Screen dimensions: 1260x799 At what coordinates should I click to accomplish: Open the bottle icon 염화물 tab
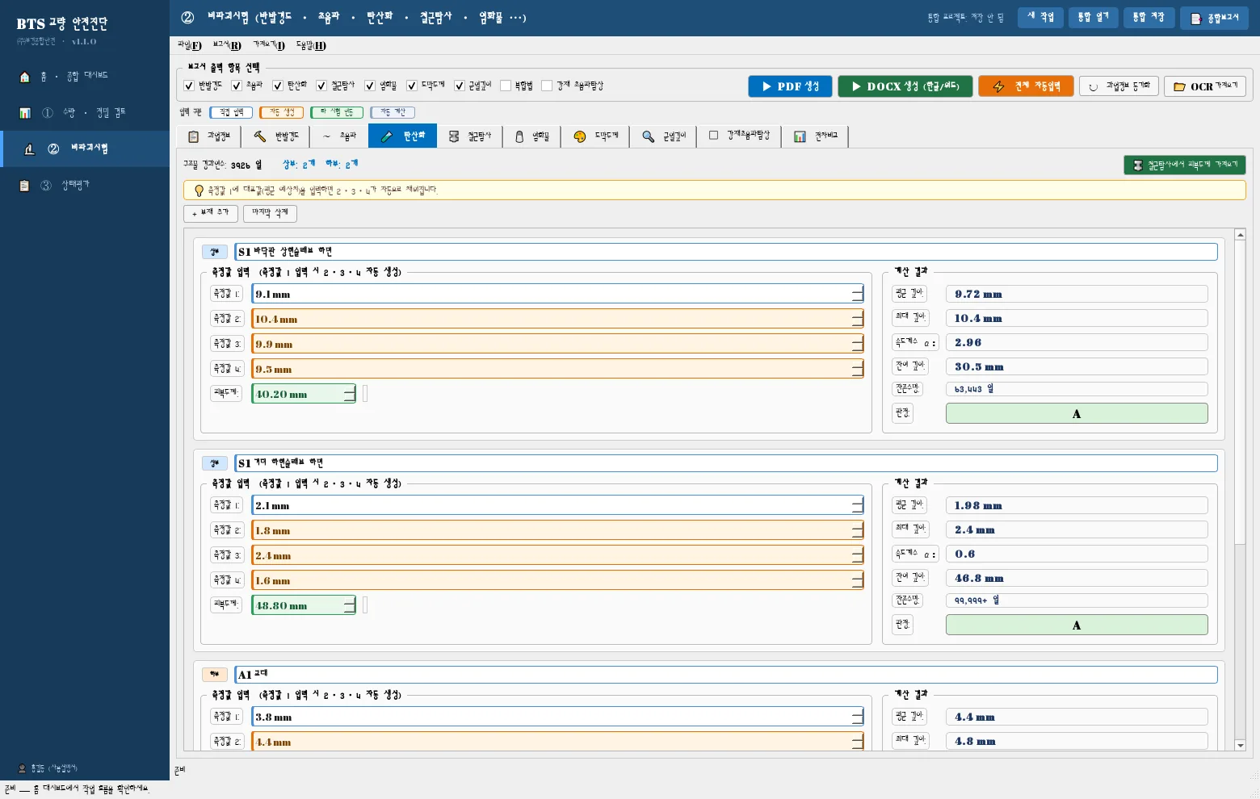(519, 136)
